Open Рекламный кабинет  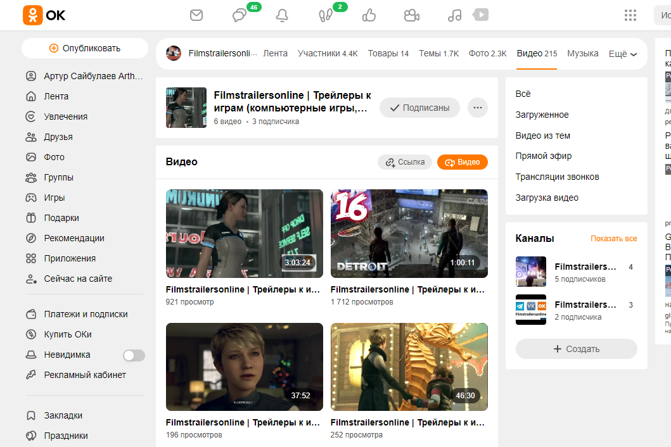pos(85,375)
